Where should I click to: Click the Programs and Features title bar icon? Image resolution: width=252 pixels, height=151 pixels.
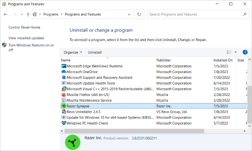point(4,4)
